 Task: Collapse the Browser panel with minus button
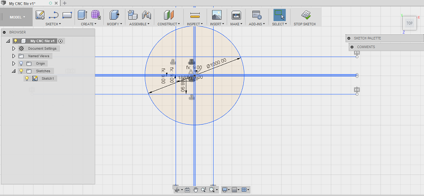click(4, 32)
